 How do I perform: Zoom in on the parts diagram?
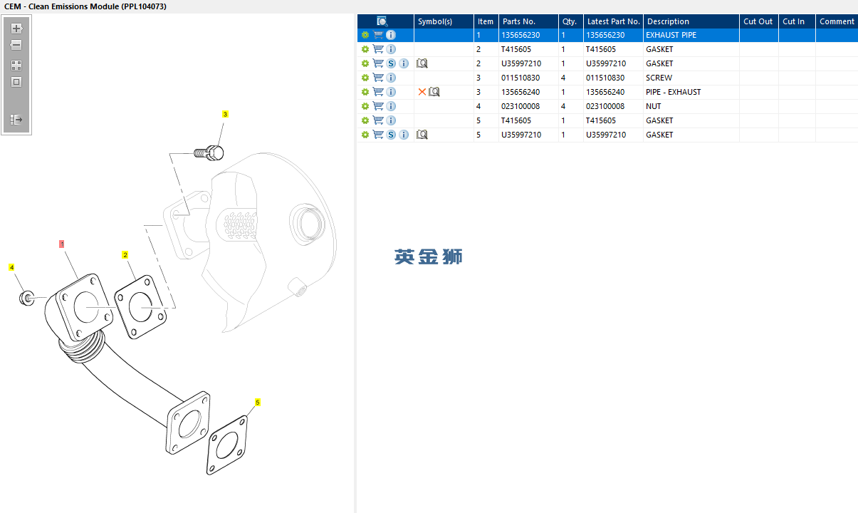click(16, 29)
